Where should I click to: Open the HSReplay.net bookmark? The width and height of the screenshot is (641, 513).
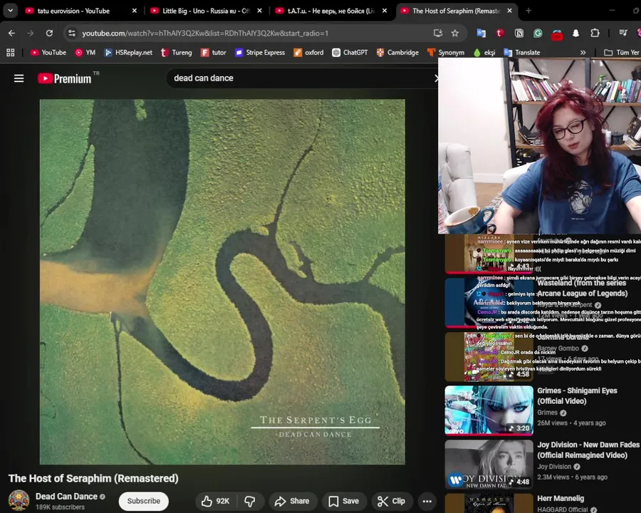point(128,52)
